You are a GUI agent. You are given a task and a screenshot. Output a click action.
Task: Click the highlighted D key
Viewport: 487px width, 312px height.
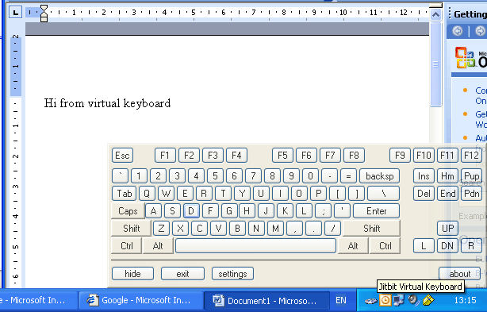191,211
